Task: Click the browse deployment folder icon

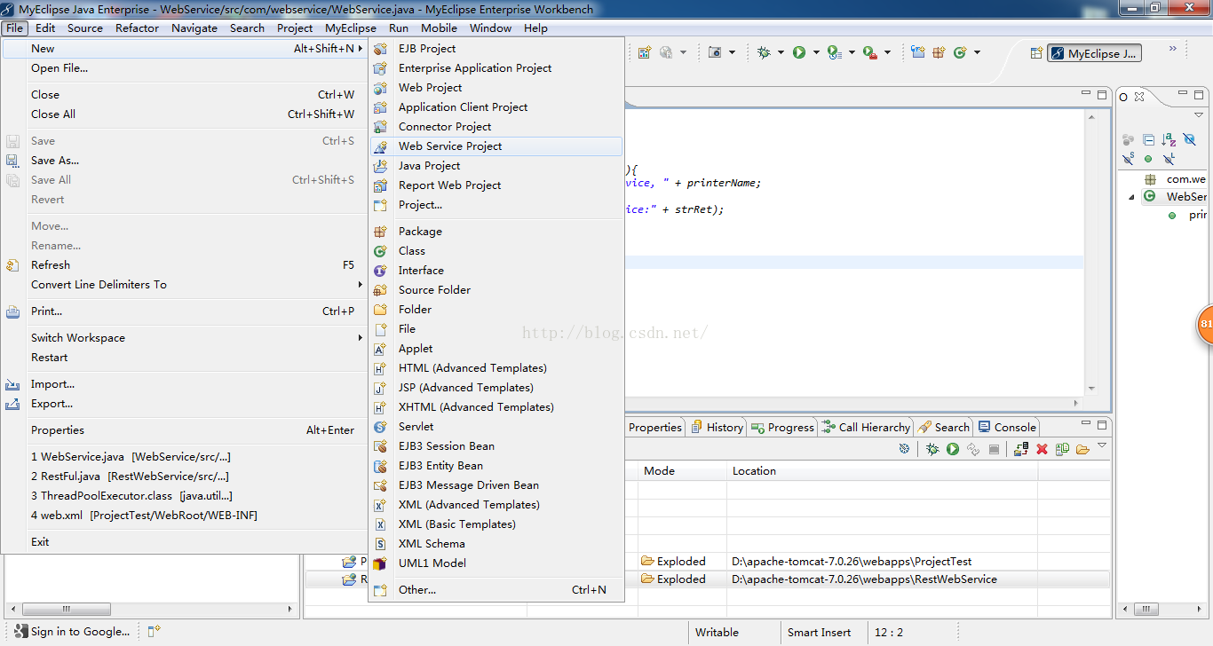Action: [x=1082, y=449]
